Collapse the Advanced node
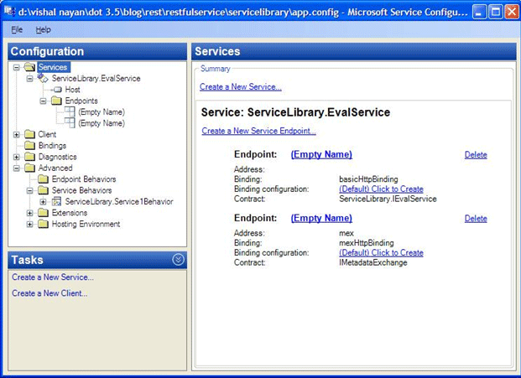 click(16, 168)
